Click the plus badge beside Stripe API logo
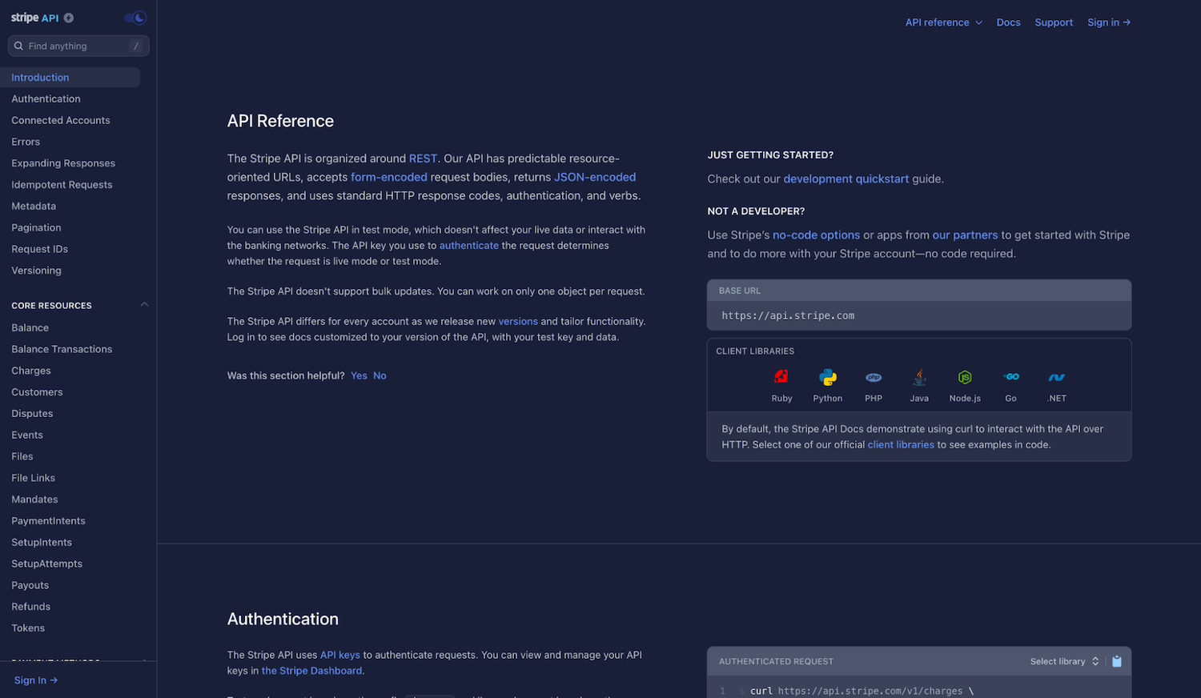 click(x=69, y=18)
